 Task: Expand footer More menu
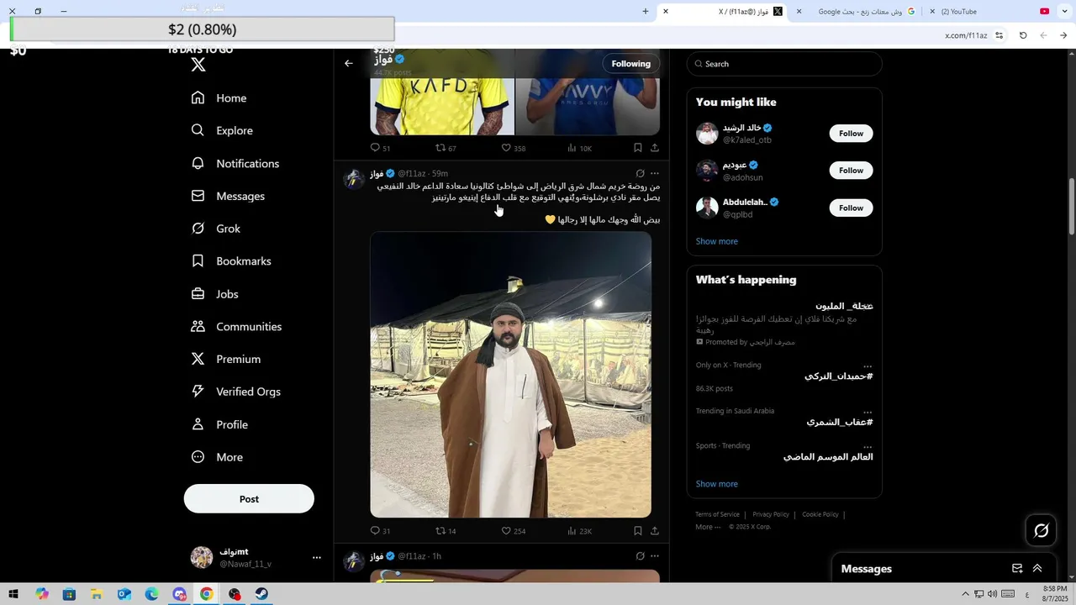708,527
